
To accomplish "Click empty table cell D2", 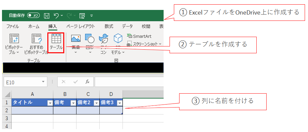I will [x=111, y=110].
